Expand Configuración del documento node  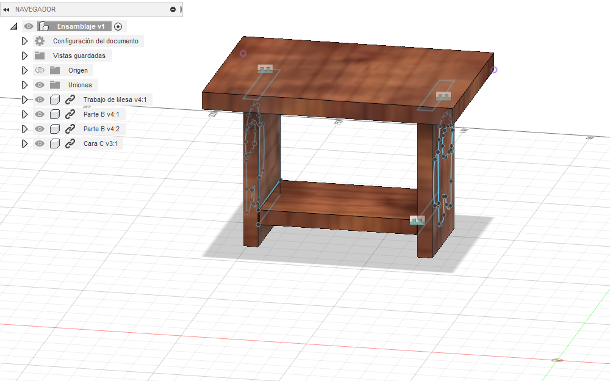pyautogui.click(x=24, y=41)
